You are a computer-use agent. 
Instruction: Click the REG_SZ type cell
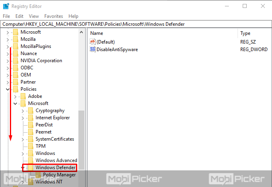[248, 42]
